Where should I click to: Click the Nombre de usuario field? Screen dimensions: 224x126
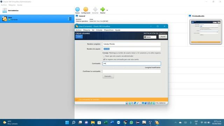tap(132, 49)
